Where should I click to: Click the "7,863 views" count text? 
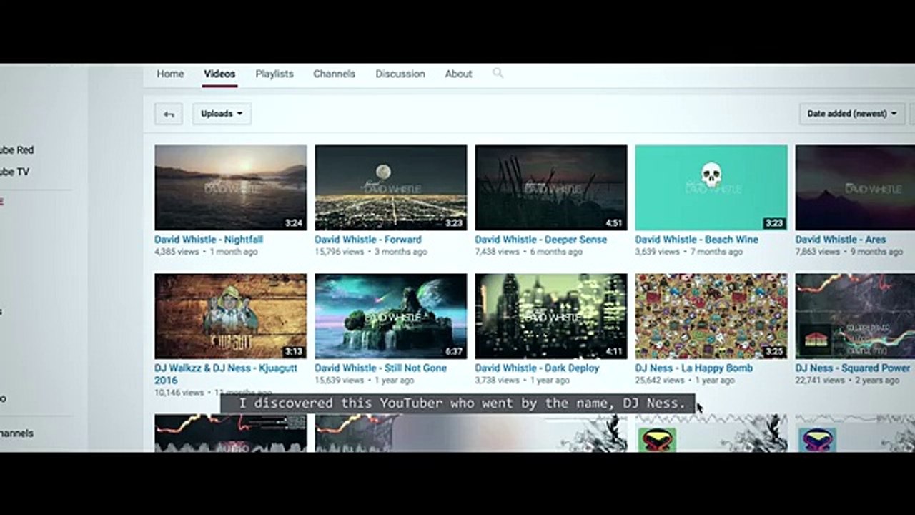pyautogui.click(x=817, y=252)
